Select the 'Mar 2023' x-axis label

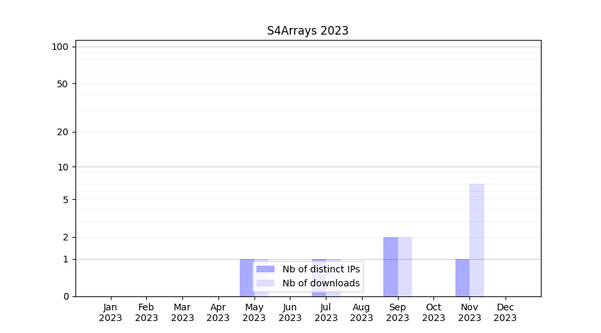click(182, 312)
